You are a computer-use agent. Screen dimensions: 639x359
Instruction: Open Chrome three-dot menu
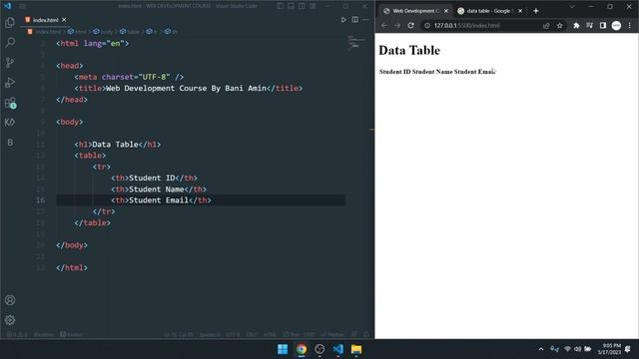[630, 25]
